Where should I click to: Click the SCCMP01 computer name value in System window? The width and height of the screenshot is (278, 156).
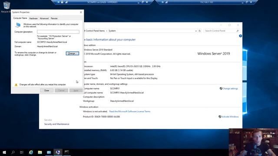[115, 88]
